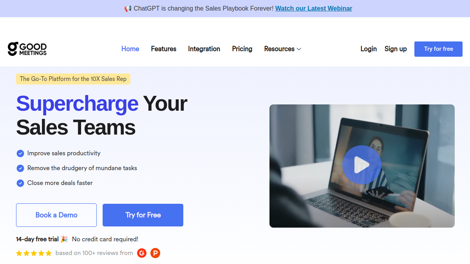The width and height of the screenshot is (470, 264).
Task: Click the checkmark beside Close more deals faster
Action: 20,183
